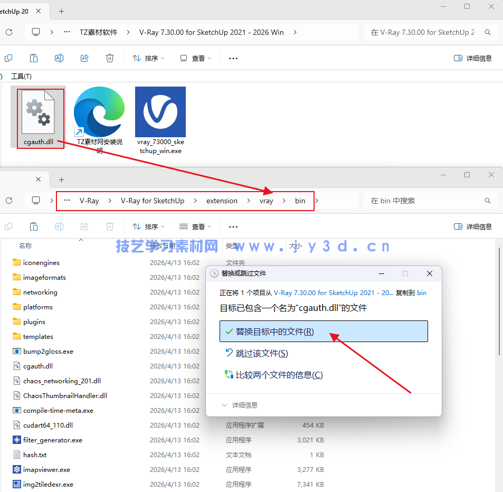Click the paste icon in the toolbar

click(x=33, y=58)
